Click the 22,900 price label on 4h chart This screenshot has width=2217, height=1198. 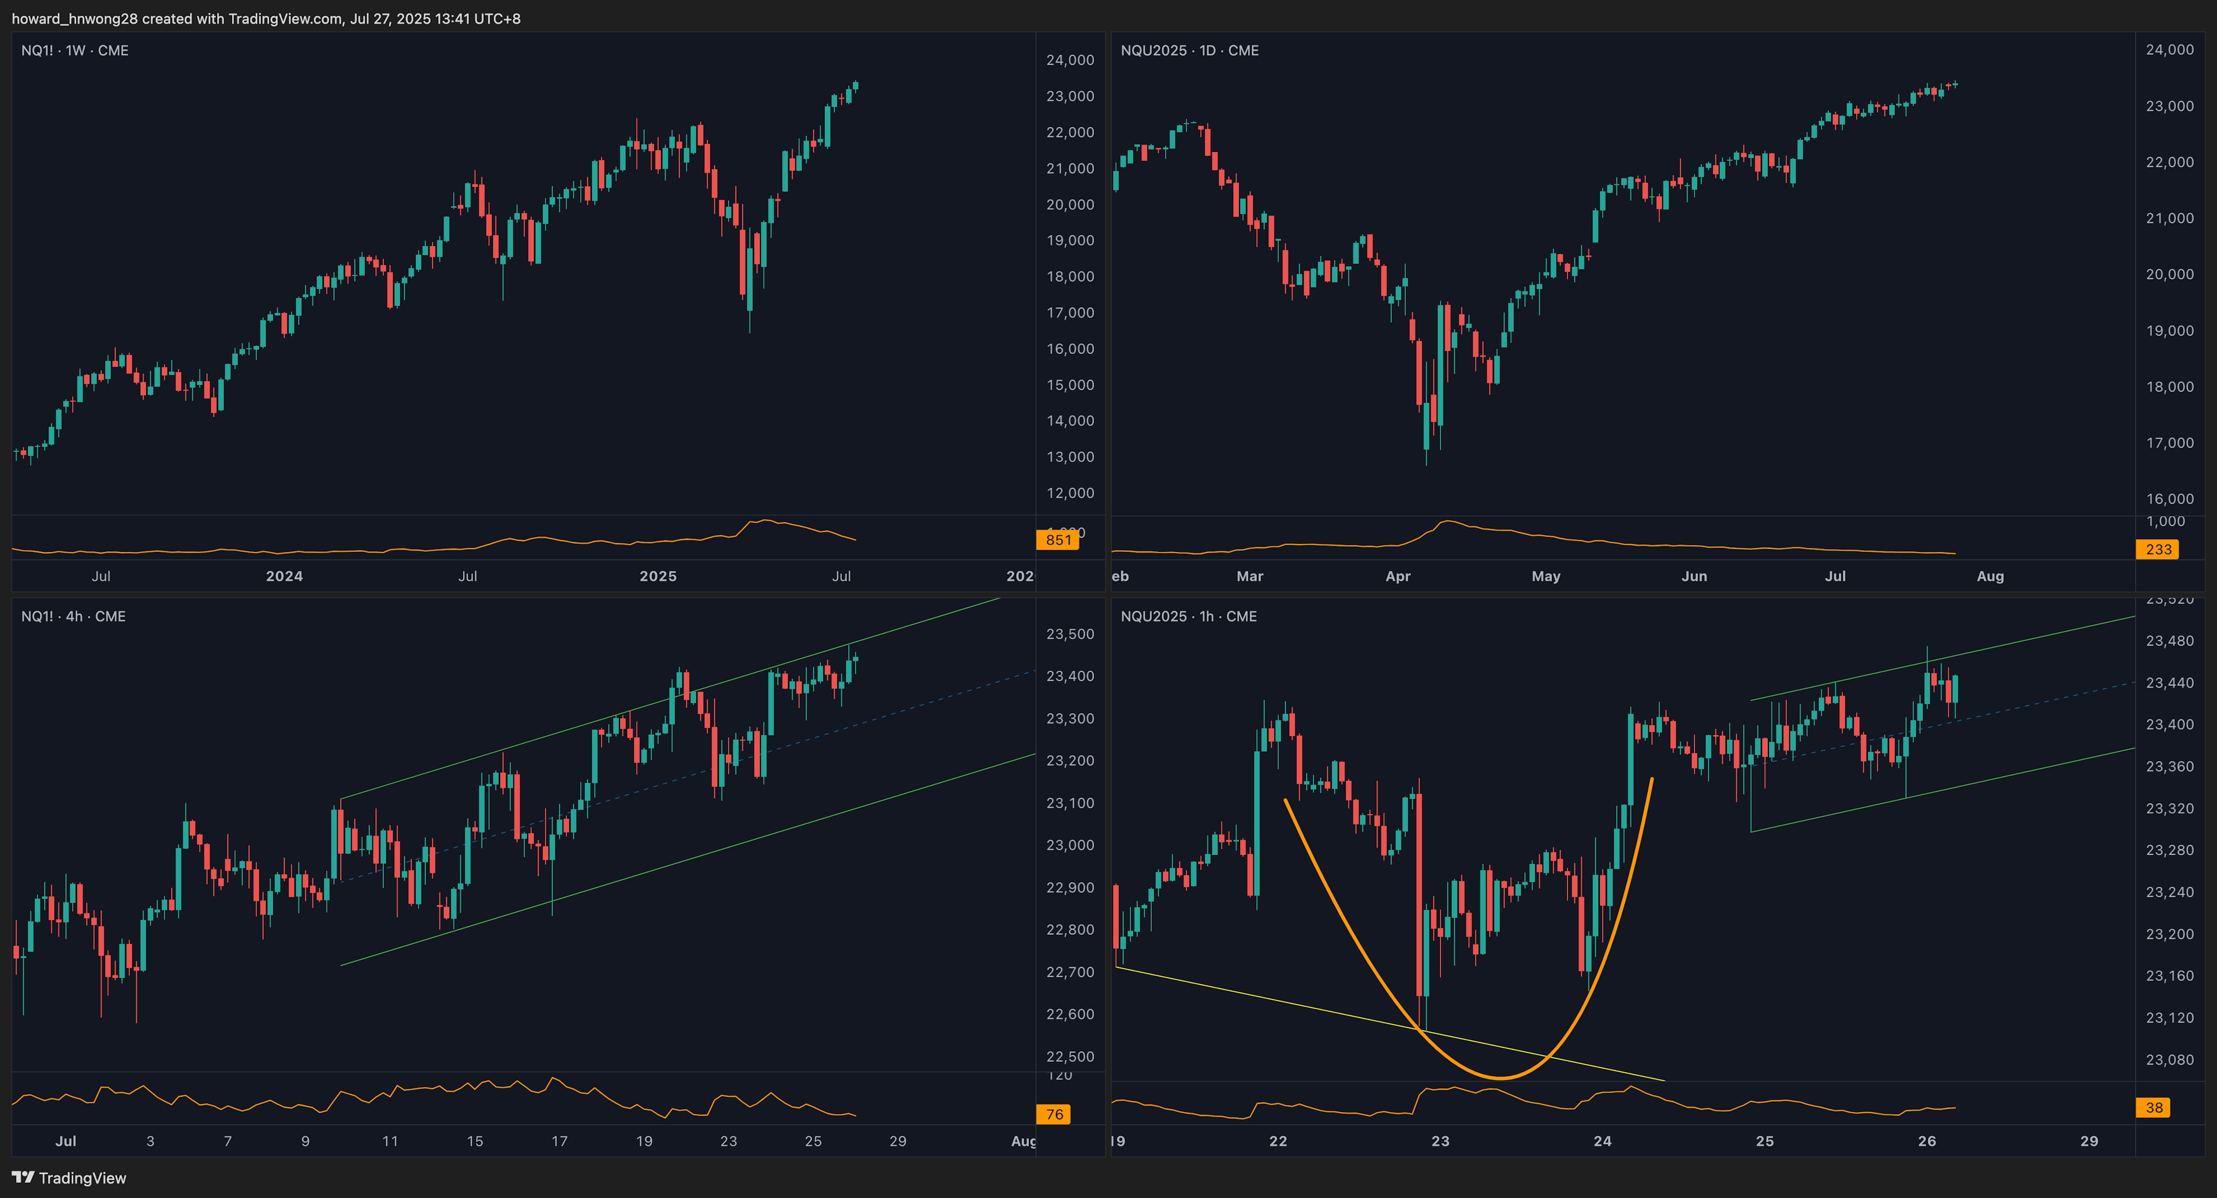(x=1070, y=887)
